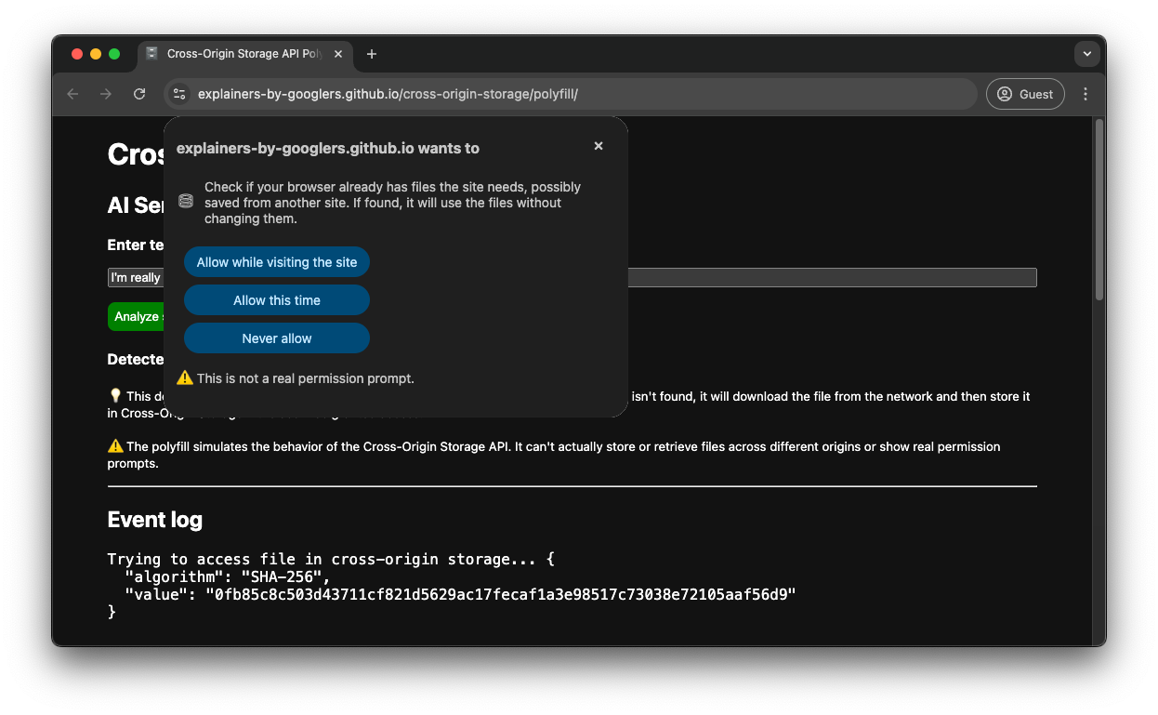This screenshot has width=1158, height=715.
Task: Open site information settings in the address bar
Action: point(179,94)
